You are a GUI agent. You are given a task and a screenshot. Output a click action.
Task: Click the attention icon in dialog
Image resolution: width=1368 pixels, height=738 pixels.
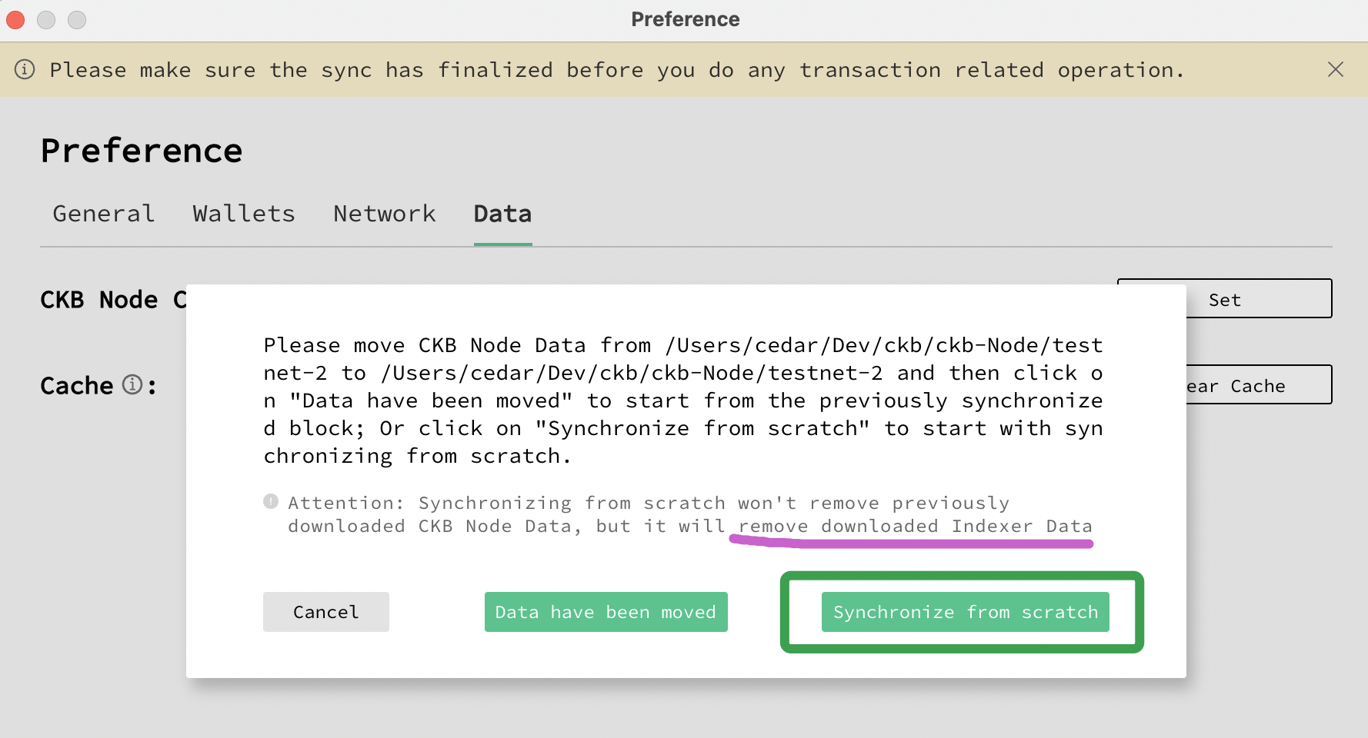[x=271, y=501]
